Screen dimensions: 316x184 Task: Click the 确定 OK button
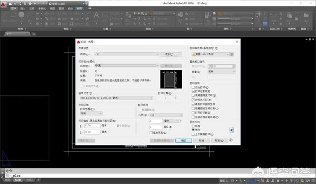point(184,141)
